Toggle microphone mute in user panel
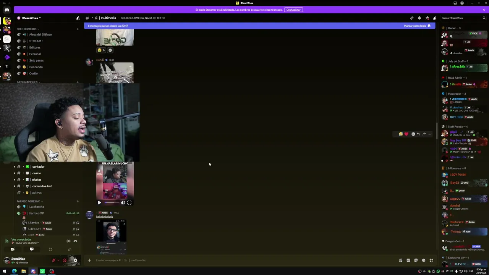The height and width of the screenshot is (275, 489). (53, 260)
